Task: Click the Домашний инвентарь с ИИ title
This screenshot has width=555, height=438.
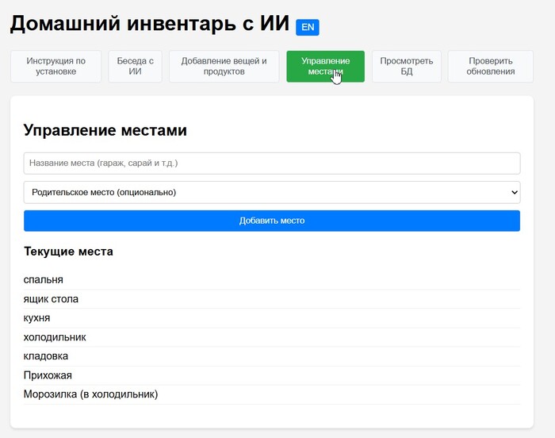Action: click(x=149, y=25)
